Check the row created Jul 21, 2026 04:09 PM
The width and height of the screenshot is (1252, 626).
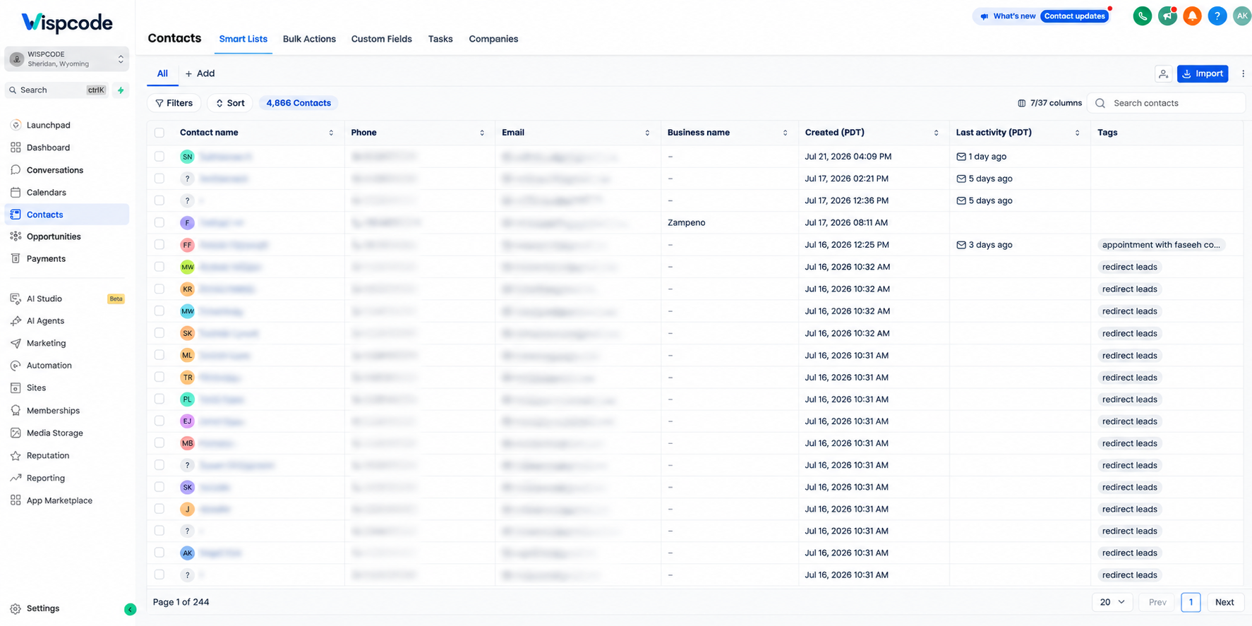tap(159, 157)
